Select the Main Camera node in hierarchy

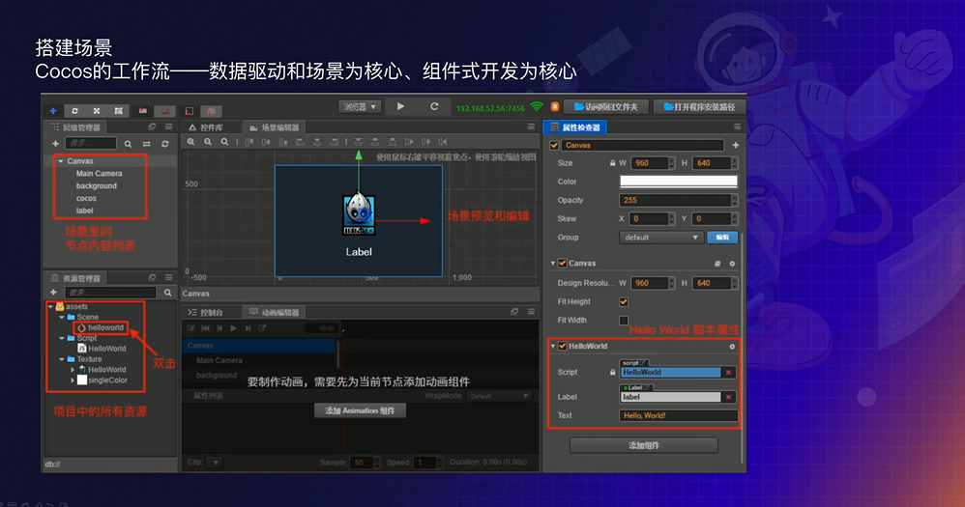click(99, 173)
